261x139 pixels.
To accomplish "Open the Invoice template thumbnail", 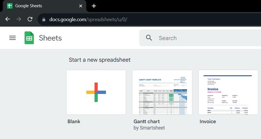I will point(228,92).
